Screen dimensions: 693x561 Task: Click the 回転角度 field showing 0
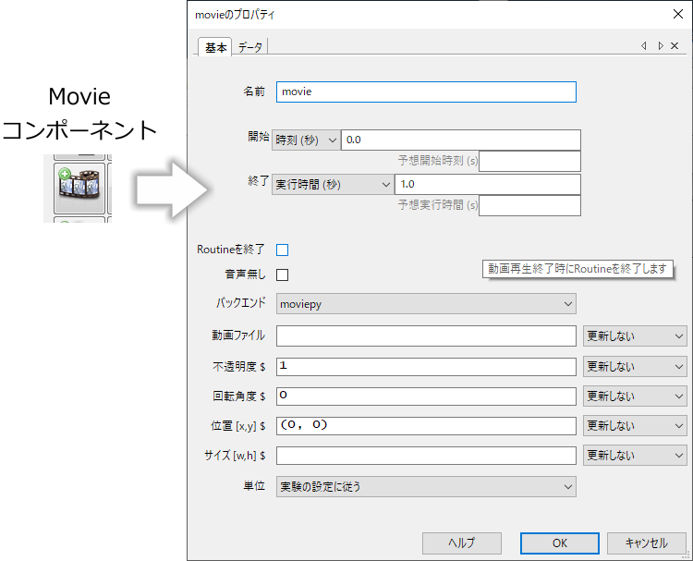click(426, 396)
